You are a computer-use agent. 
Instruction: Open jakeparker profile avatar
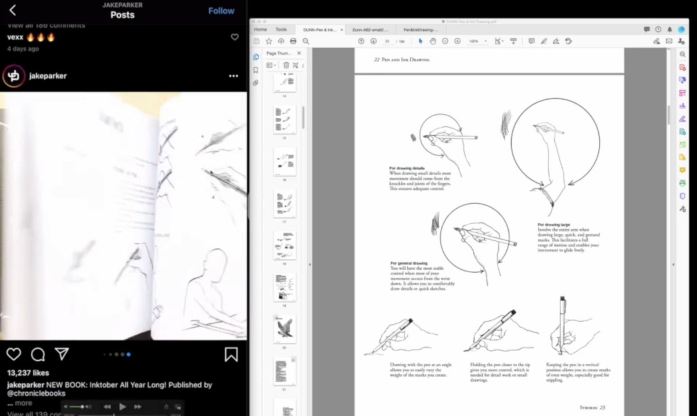tap(14, 76)
